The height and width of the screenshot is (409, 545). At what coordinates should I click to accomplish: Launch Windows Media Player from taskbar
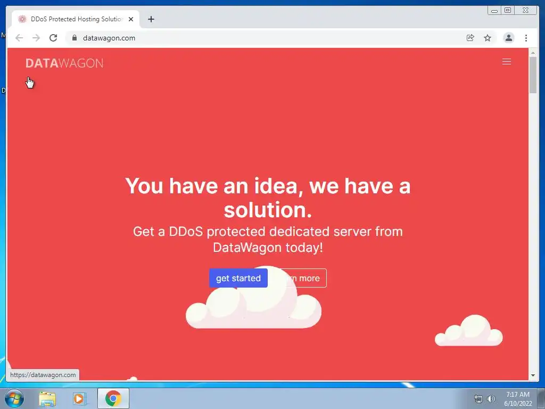click(x=79, y=399)
